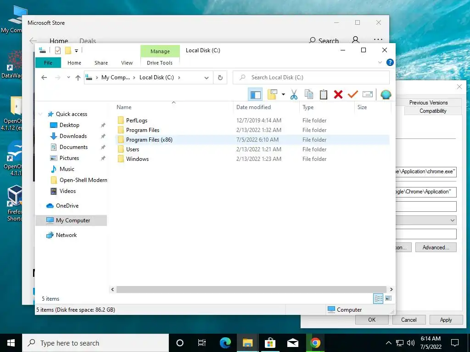This screenshot has height=352, width=470.
Task: Toggle the navigation pane toolbar button
Action: (x=255, y=94)
